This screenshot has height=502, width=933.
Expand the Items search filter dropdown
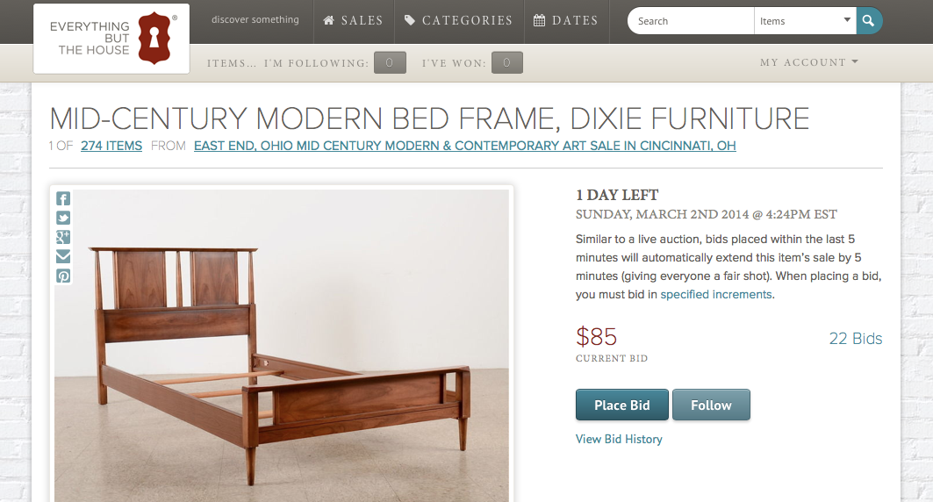click(x=804, y=21)
